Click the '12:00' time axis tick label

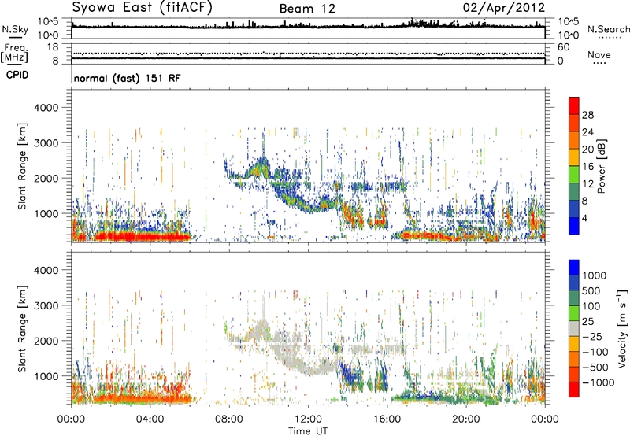(308, 419)
